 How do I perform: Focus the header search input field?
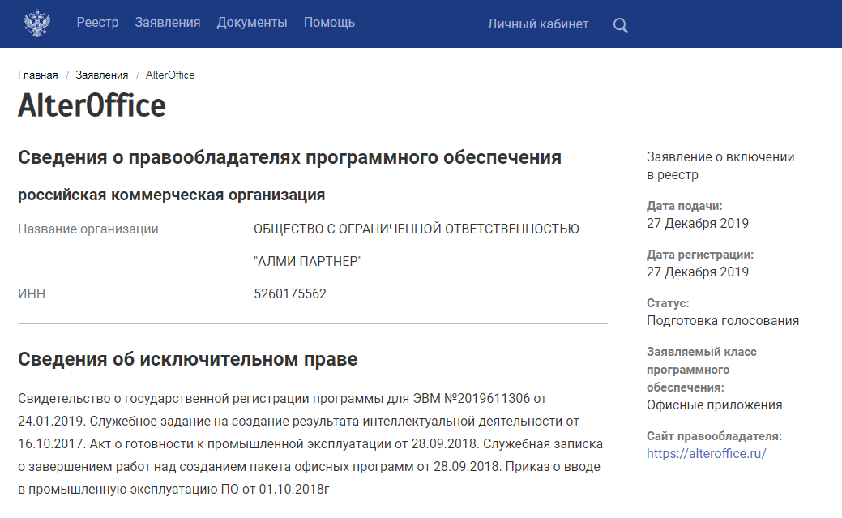coord(710,24)
